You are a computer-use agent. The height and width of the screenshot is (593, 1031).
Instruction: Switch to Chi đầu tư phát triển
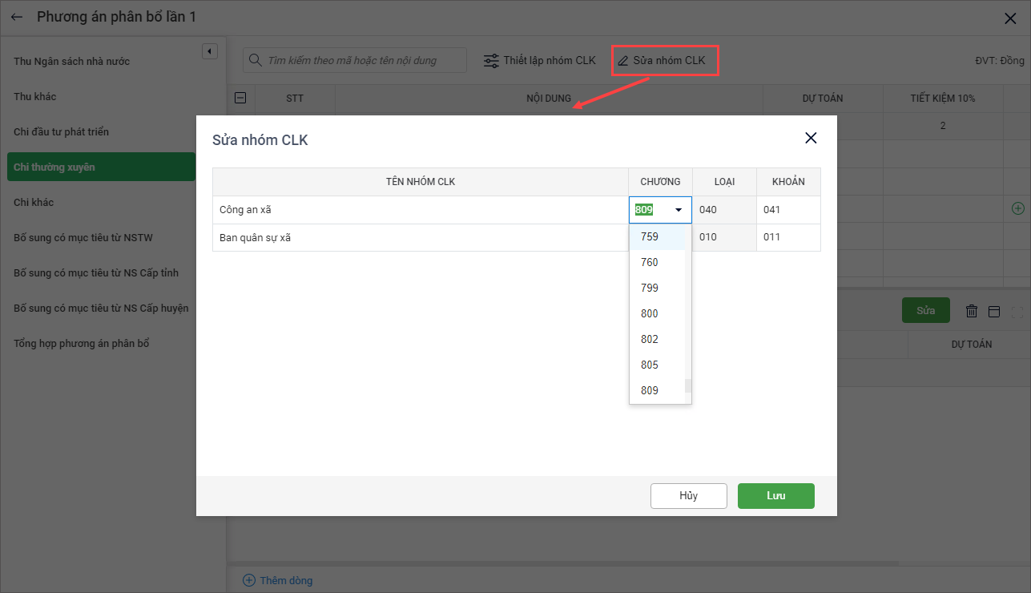62,132
